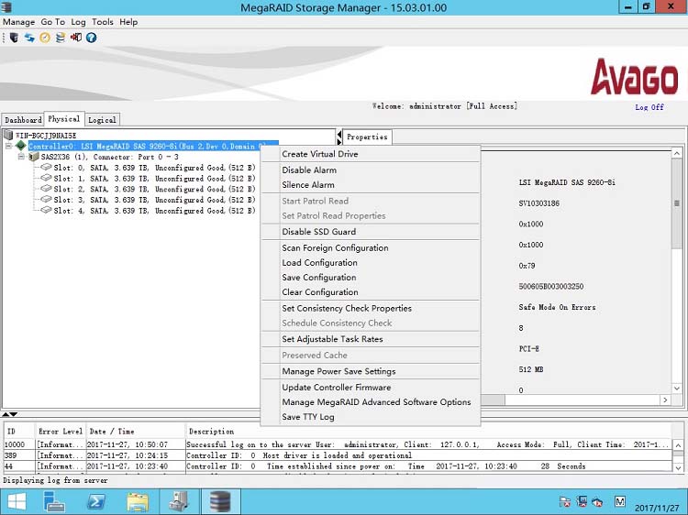
Task: Click the drive icon for Slot 0
Action: (x=46, y=167)
